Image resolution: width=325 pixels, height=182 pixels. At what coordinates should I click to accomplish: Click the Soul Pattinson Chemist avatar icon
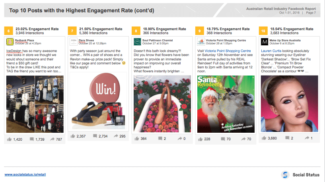point(137,42)
